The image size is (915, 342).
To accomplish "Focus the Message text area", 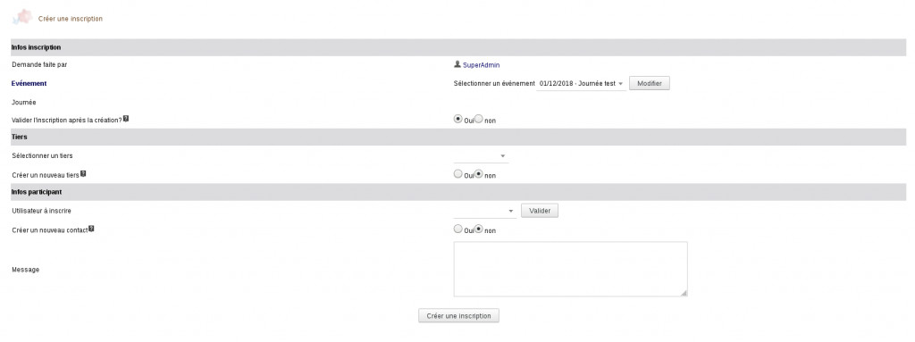I will [570, 269].
